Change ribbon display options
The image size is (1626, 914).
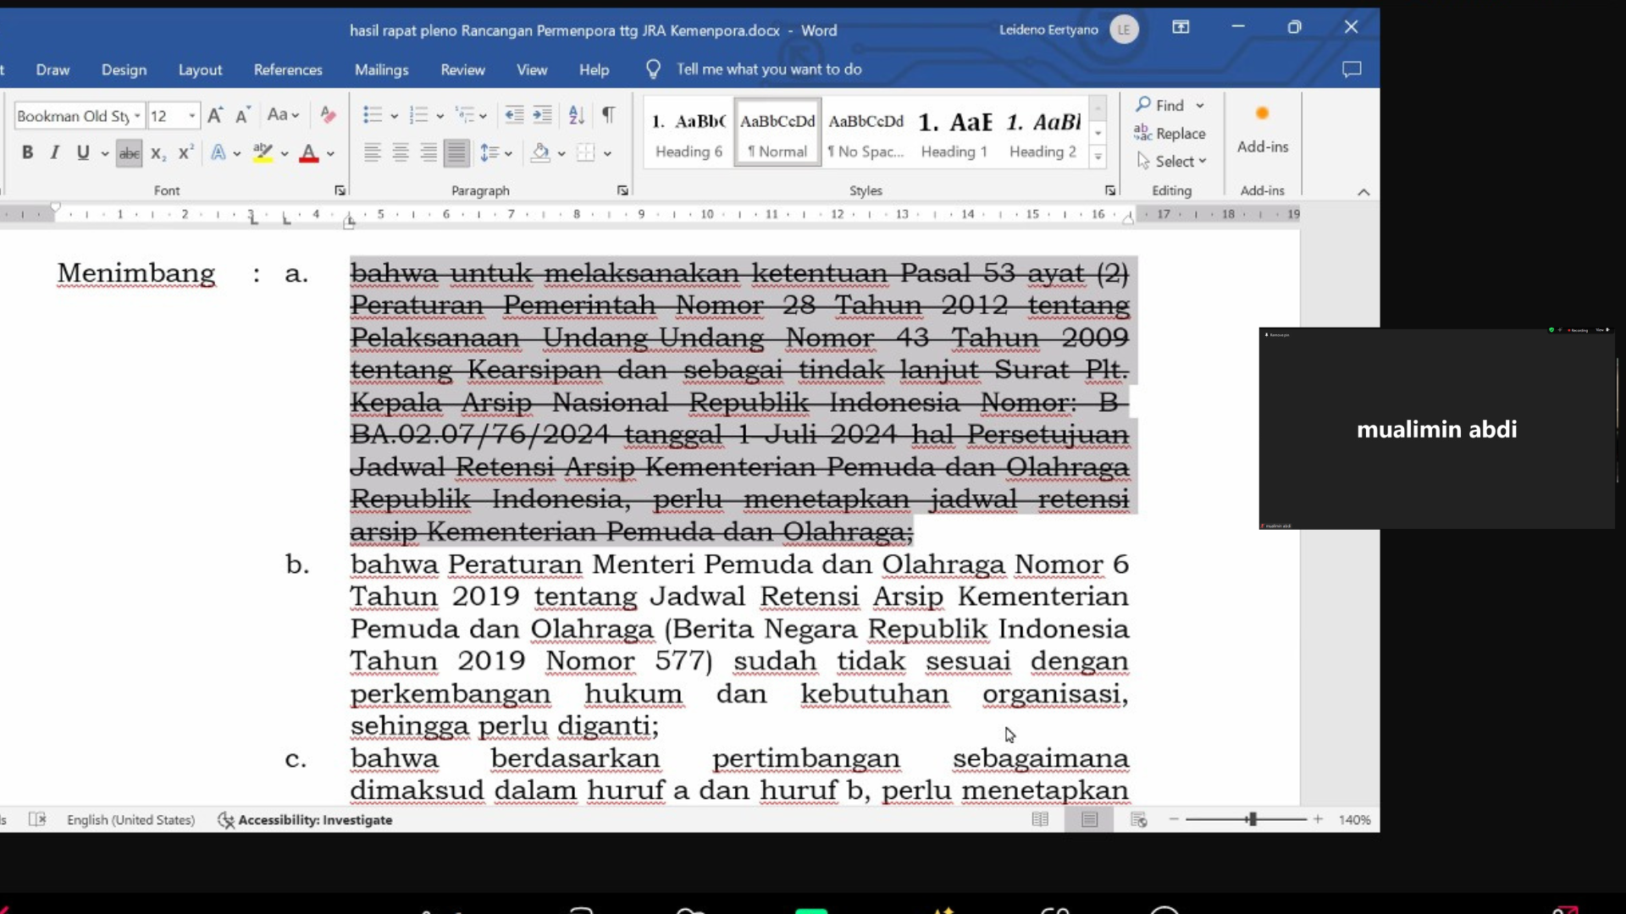1181,28
